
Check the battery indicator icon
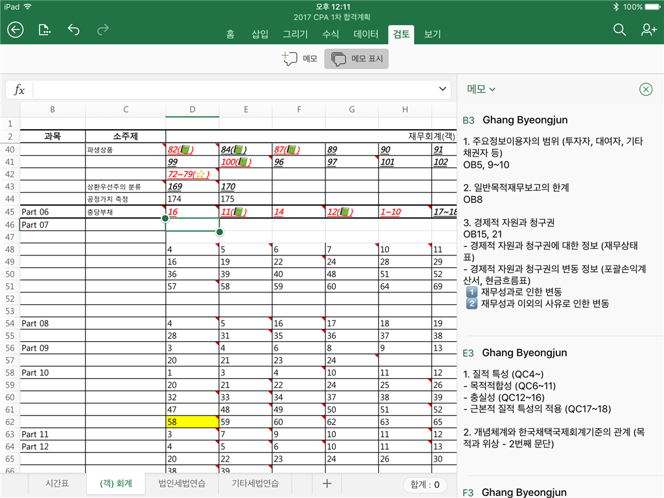pyautogui.click(x=652, y=6)
